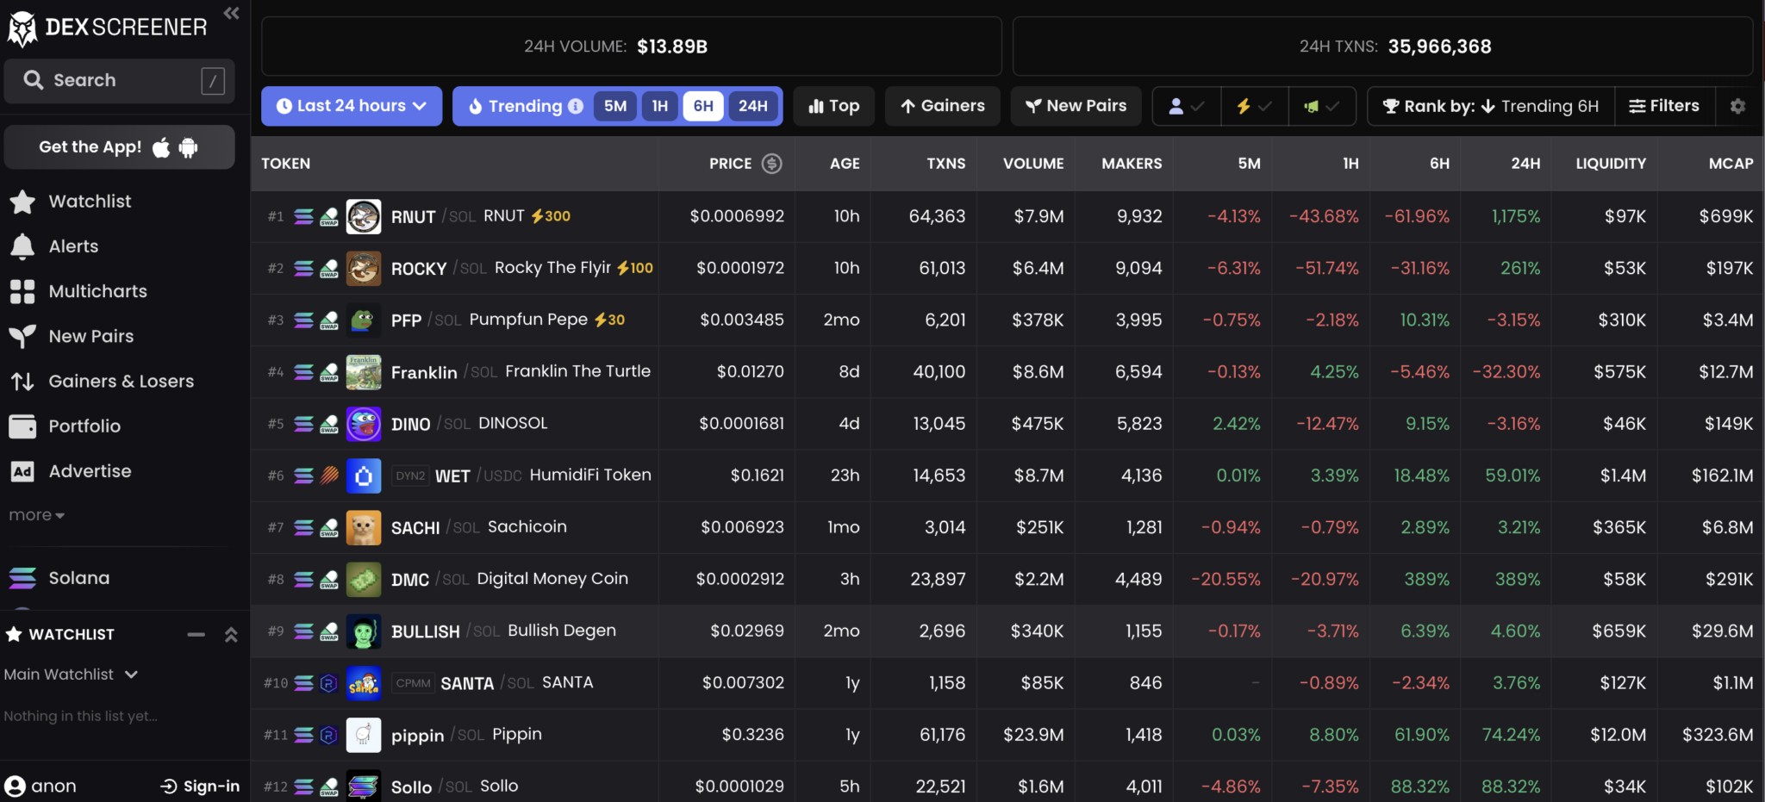The height and width of the screenshot is (802, 1765).
Task: Open the Main Watchlist dropdown
Action: [x=71, y=675]
